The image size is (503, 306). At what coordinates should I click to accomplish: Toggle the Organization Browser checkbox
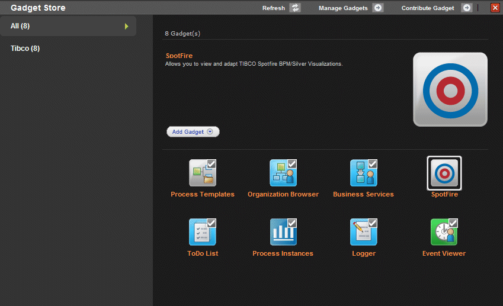[x=292, y=164]
